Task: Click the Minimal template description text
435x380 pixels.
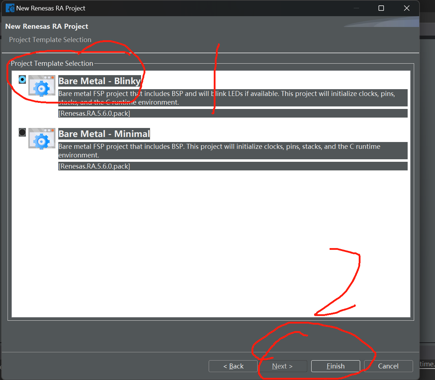Action: pos(233,151)
